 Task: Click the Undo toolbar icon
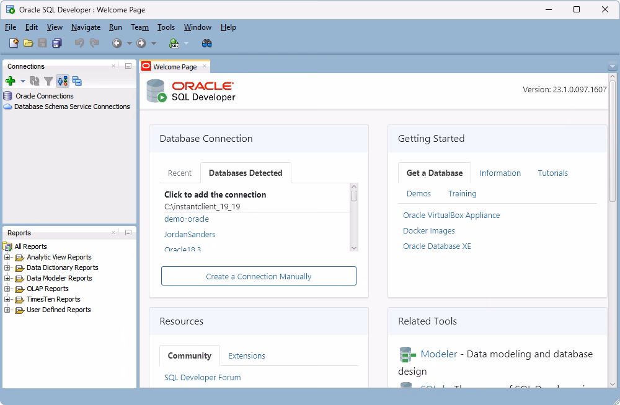(x=79, y=43)
